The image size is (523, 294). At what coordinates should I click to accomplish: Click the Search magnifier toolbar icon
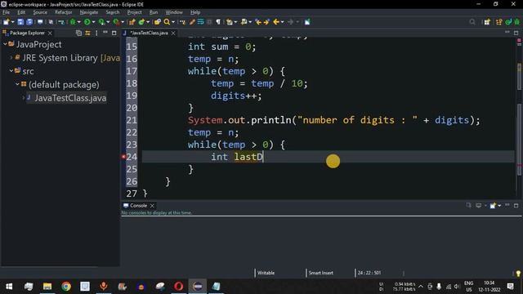[x=167, y=22]
